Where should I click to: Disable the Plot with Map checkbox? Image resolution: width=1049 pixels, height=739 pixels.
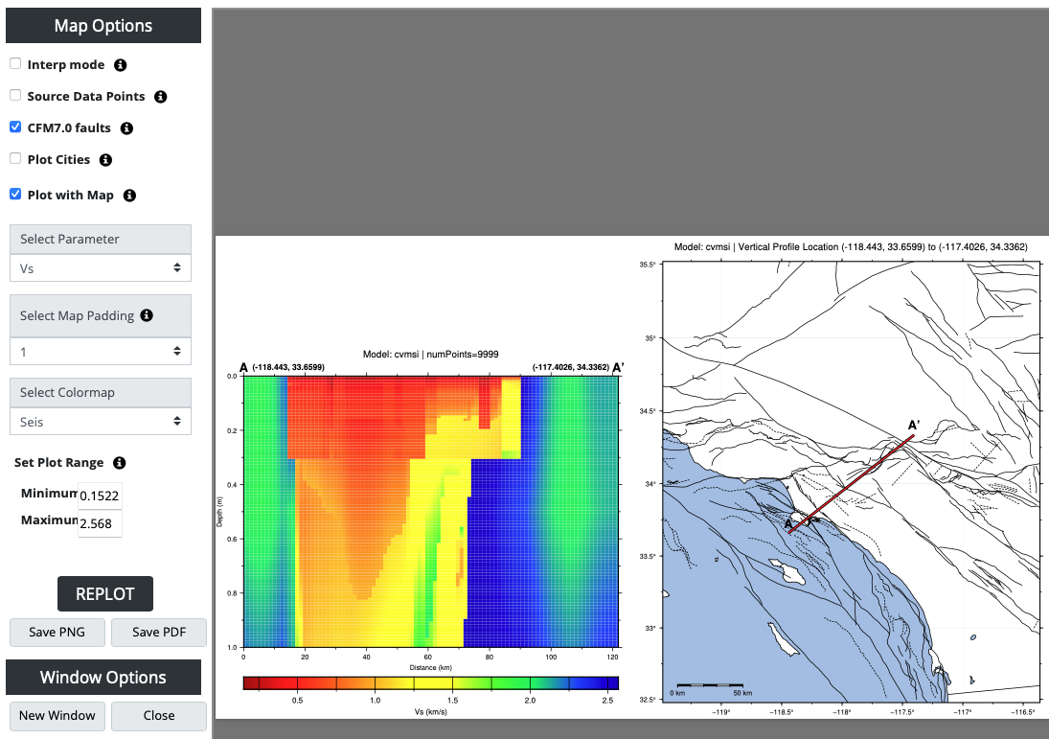click(x=15, y=195)
